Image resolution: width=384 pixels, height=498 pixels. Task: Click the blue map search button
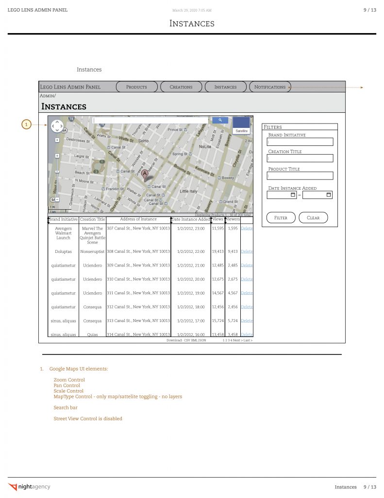220,120
